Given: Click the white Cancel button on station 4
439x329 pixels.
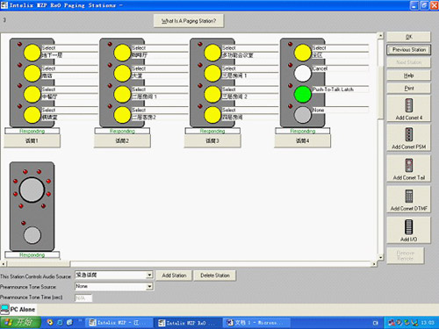Looking at the screenshot, I should [x=302, y=74].
